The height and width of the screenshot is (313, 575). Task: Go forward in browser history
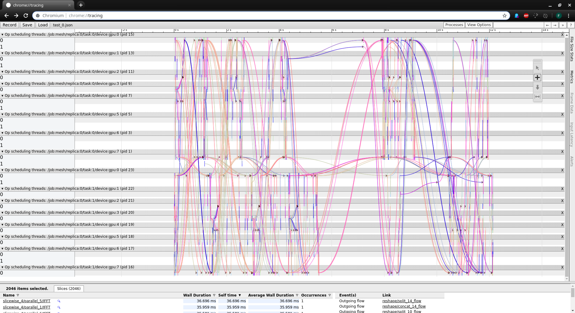coord(16,16)
